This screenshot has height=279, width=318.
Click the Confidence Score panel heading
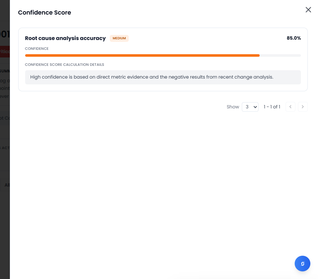click(x=44, y=13)
